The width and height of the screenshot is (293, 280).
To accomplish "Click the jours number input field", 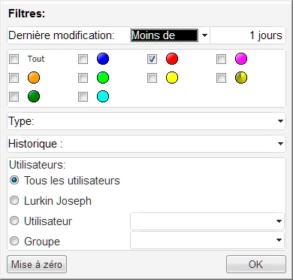I will click(248, 35).
